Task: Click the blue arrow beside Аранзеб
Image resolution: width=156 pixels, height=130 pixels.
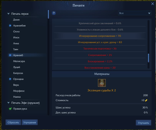Action: click(x=10, y=55)
